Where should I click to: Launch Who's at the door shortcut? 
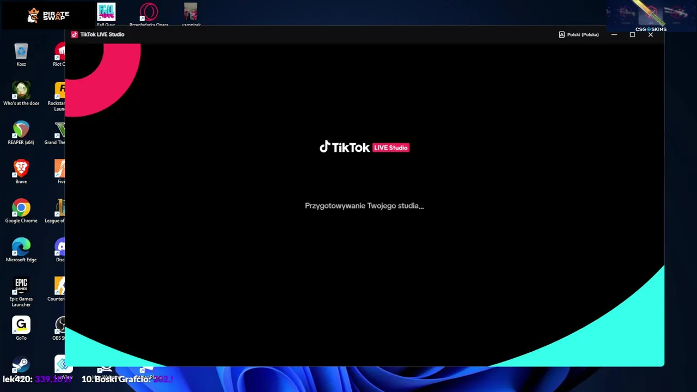(21, 94)
